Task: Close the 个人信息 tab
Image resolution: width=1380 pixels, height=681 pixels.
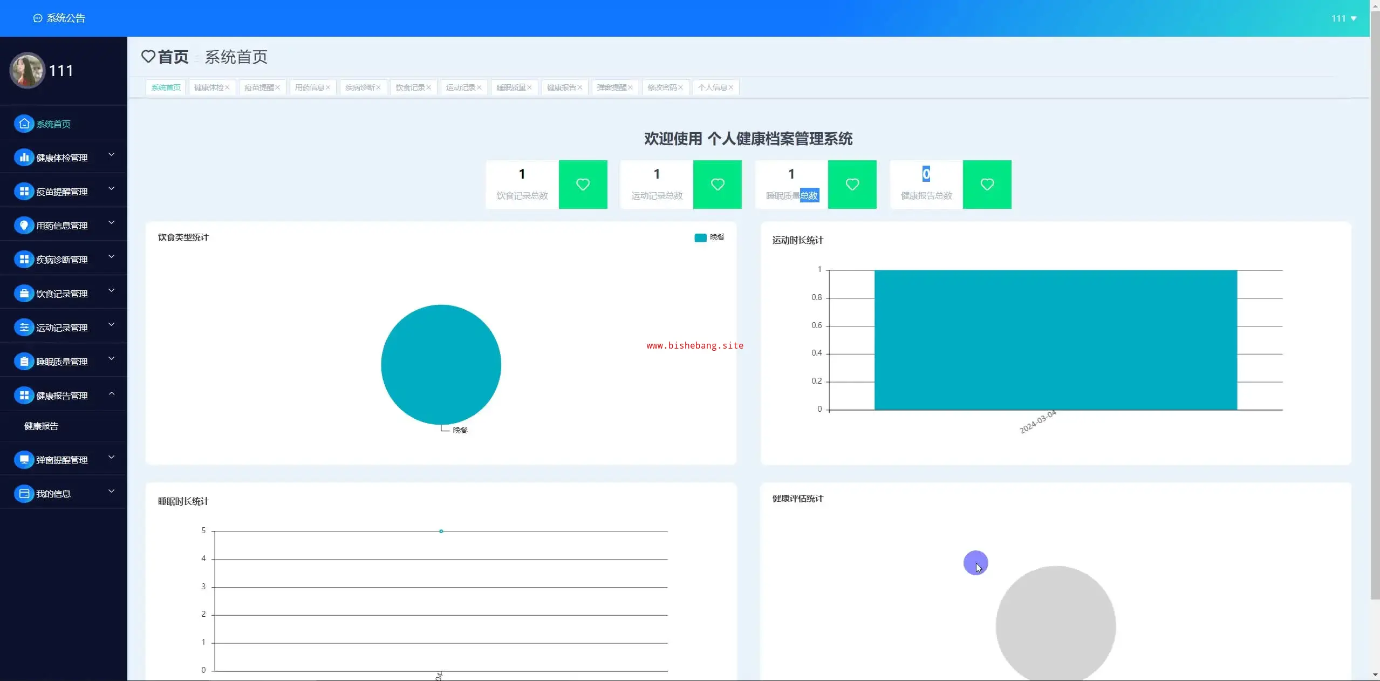Action: 731,87
